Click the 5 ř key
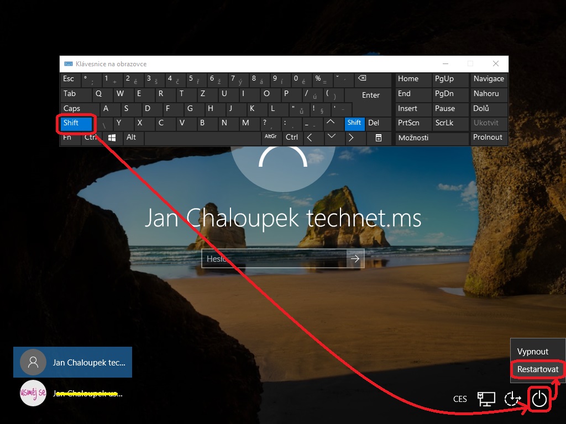Viewport: 566px width, 424px height. point(196,79)
